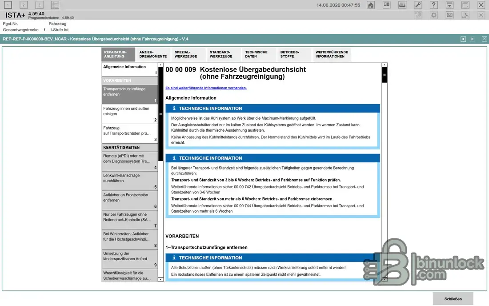This screenshot has height=306, width=489.
Task: Click content pane scrollbar up arrow
Action: [x=385, y=65]
